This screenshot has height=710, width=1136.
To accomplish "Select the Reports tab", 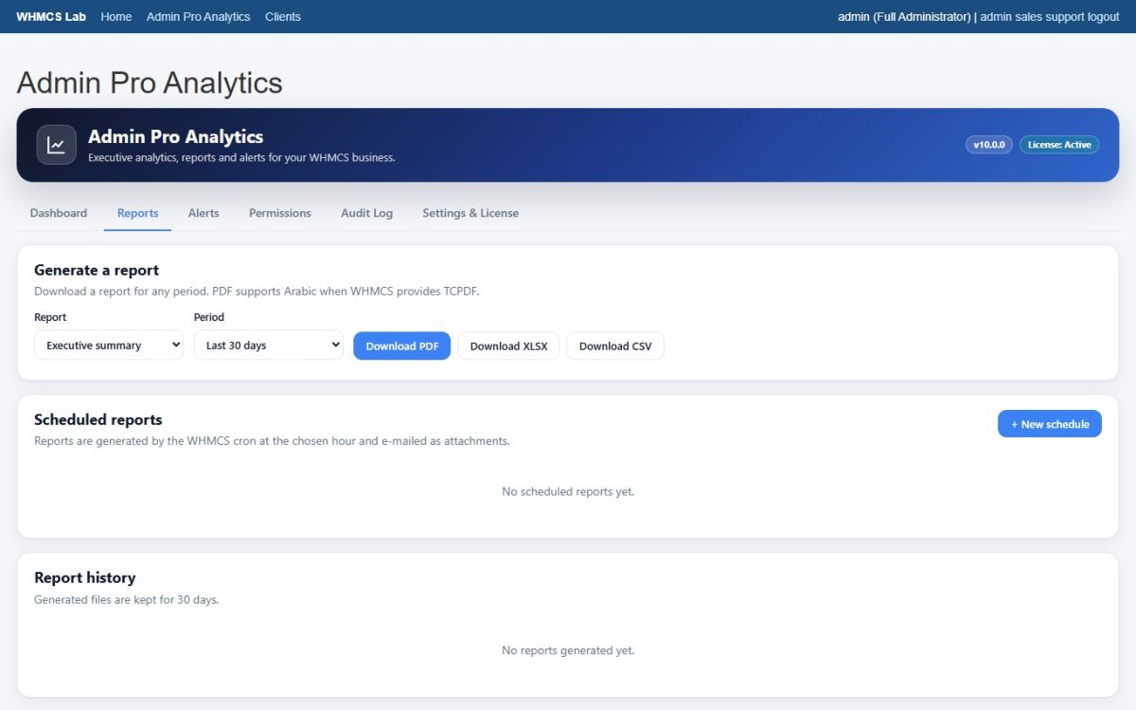I will (138, 213).
